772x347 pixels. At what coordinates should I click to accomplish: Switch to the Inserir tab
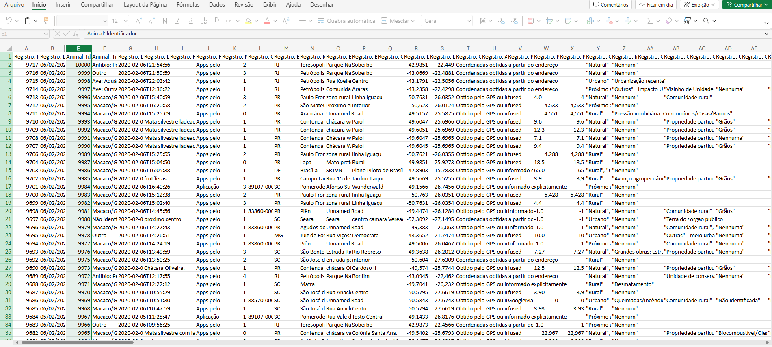pyautogui.click(x=63, y=5)
